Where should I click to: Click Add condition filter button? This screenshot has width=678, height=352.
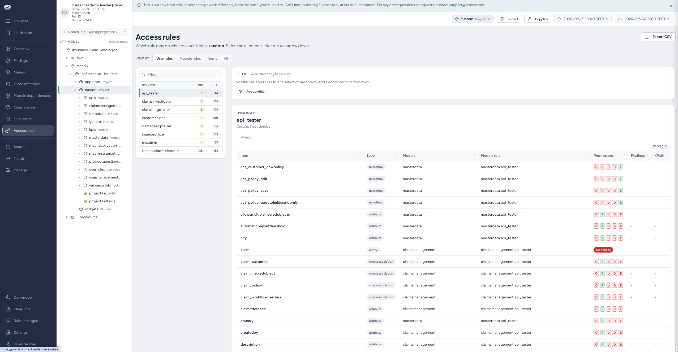(252, 92)
